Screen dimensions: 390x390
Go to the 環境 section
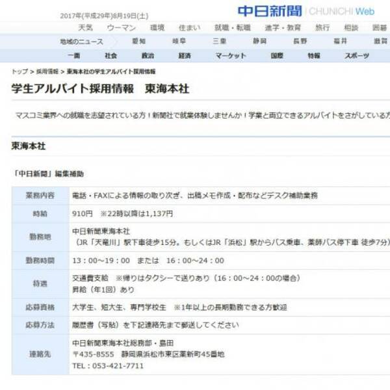157,28
